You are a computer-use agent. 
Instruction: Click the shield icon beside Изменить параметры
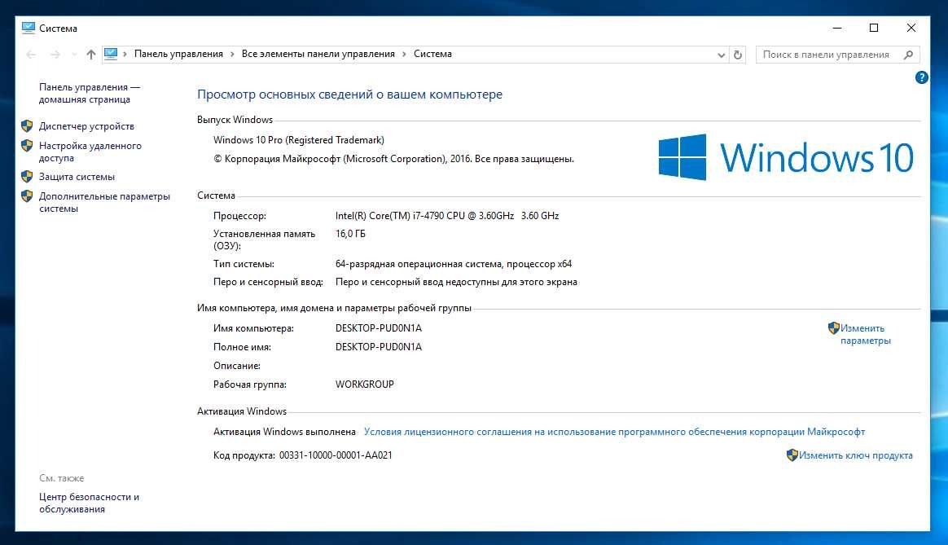click(834, 327)
